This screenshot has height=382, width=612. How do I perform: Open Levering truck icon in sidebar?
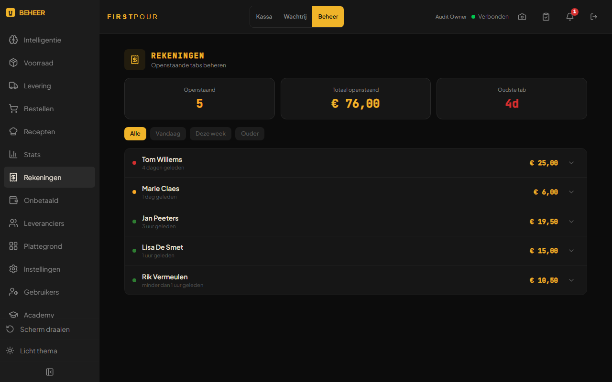coord(13,86)
